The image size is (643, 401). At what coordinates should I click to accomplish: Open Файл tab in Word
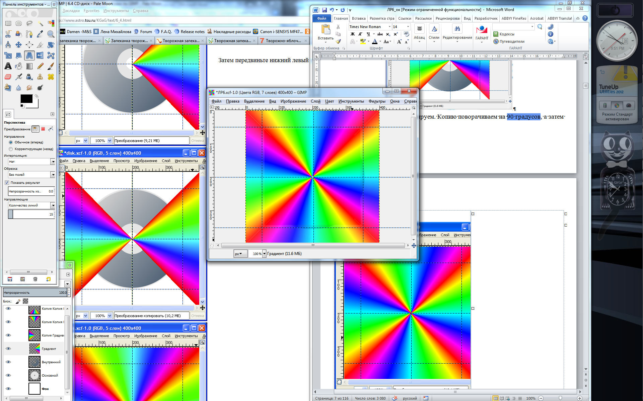[322, 18]
